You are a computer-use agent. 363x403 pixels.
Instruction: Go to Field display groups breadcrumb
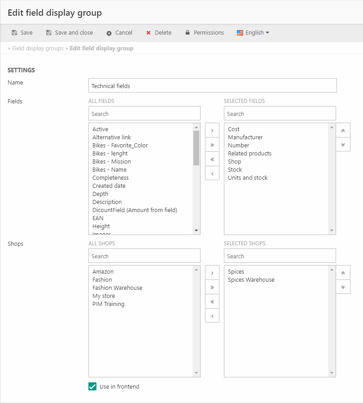pos(38,48)
